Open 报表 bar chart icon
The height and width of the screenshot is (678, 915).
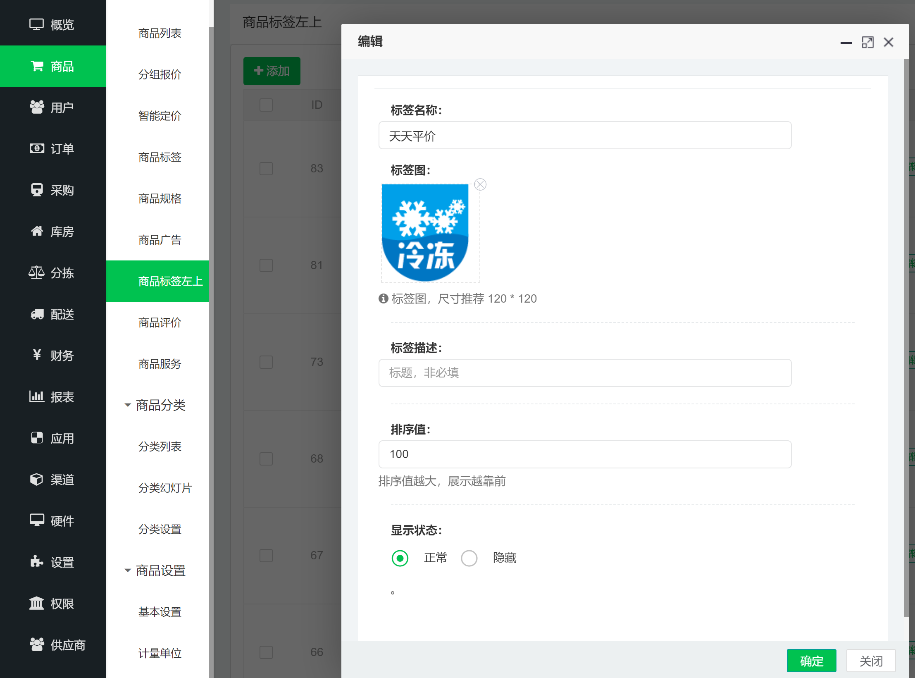pyautogui.click(x=37, y=396)
